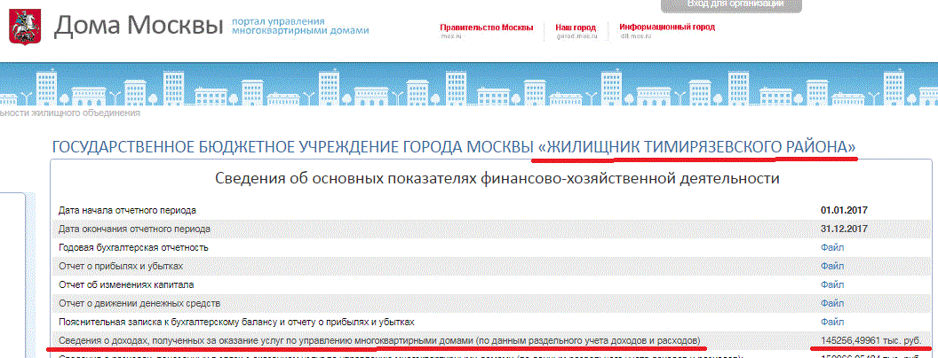Open the Дома Москвы portal title
This screenshot has width=938, height=358.
[139, 25]
